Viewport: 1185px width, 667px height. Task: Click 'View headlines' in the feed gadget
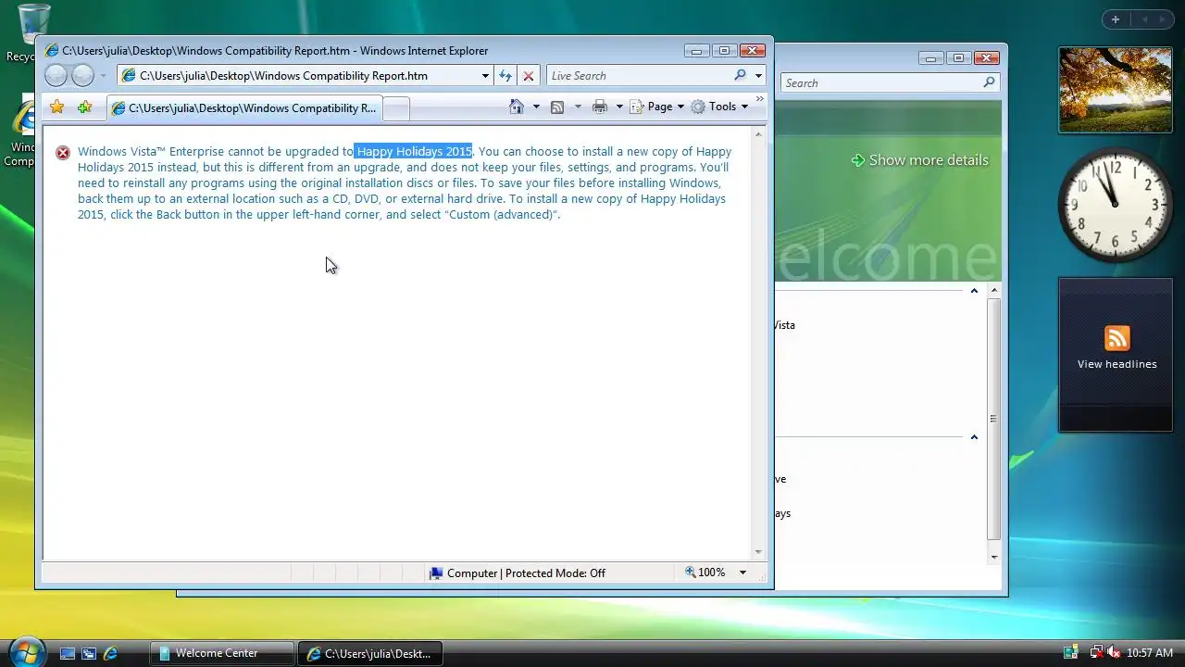(1116, 364)
